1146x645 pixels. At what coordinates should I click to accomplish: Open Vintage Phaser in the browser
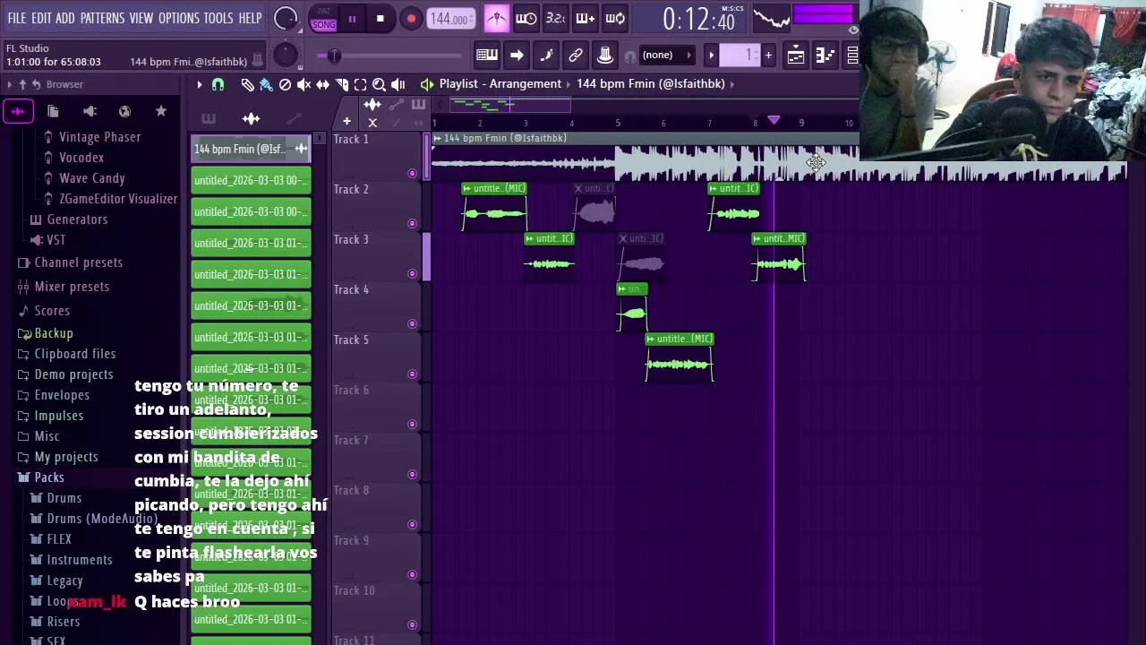(99, 137)
